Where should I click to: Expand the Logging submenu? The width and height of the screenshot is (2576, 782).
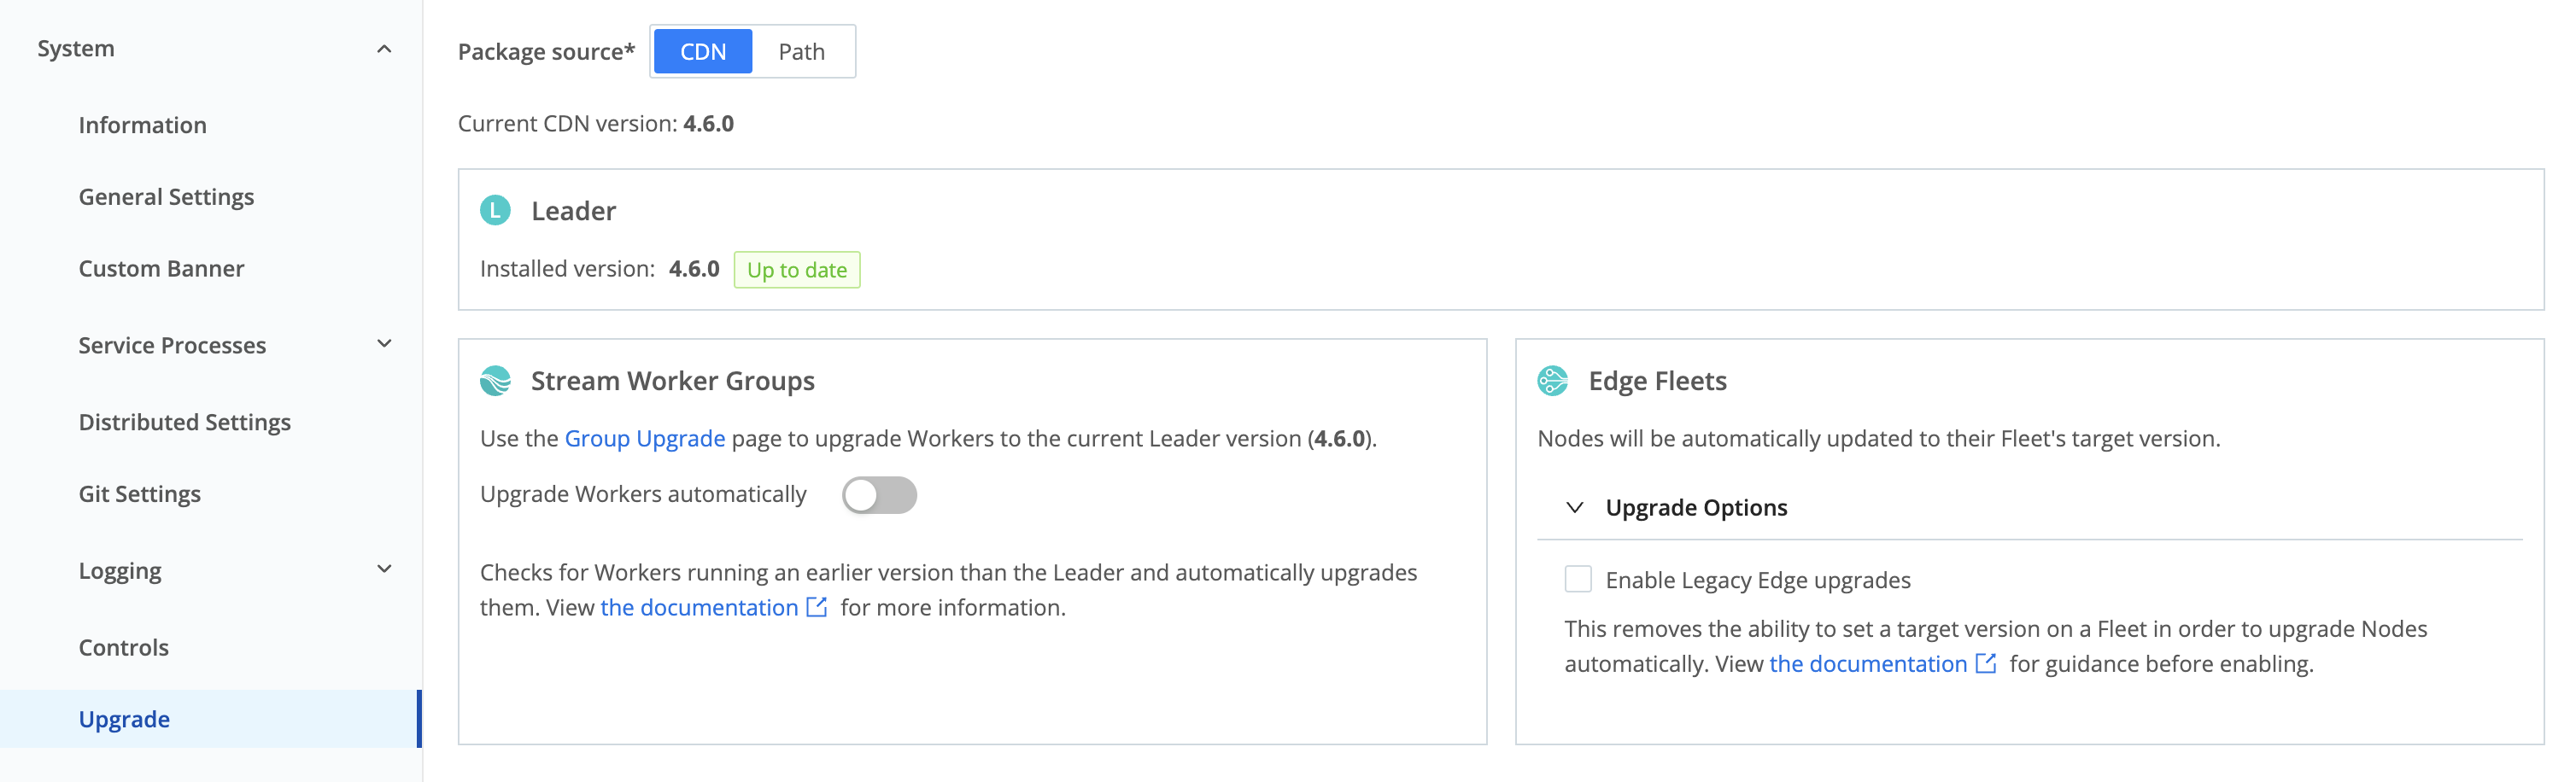[384, 569]
